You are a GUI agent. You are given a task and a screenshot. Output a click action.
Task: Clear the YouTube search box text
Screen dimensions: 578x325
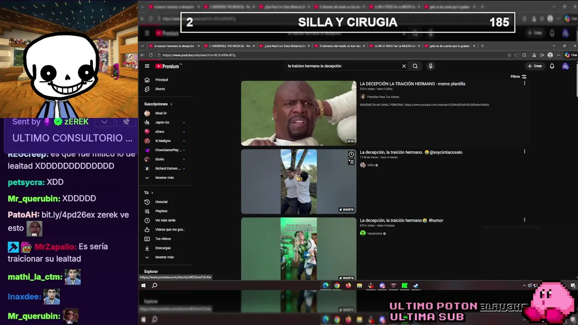tap(404, 66)
